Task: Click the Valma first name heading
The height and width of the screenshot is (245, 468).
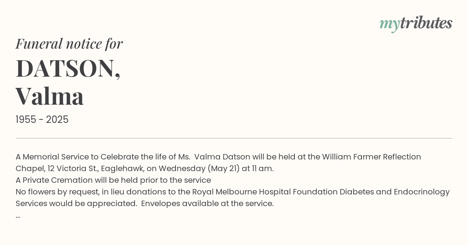Action: (x=50, y=96)
